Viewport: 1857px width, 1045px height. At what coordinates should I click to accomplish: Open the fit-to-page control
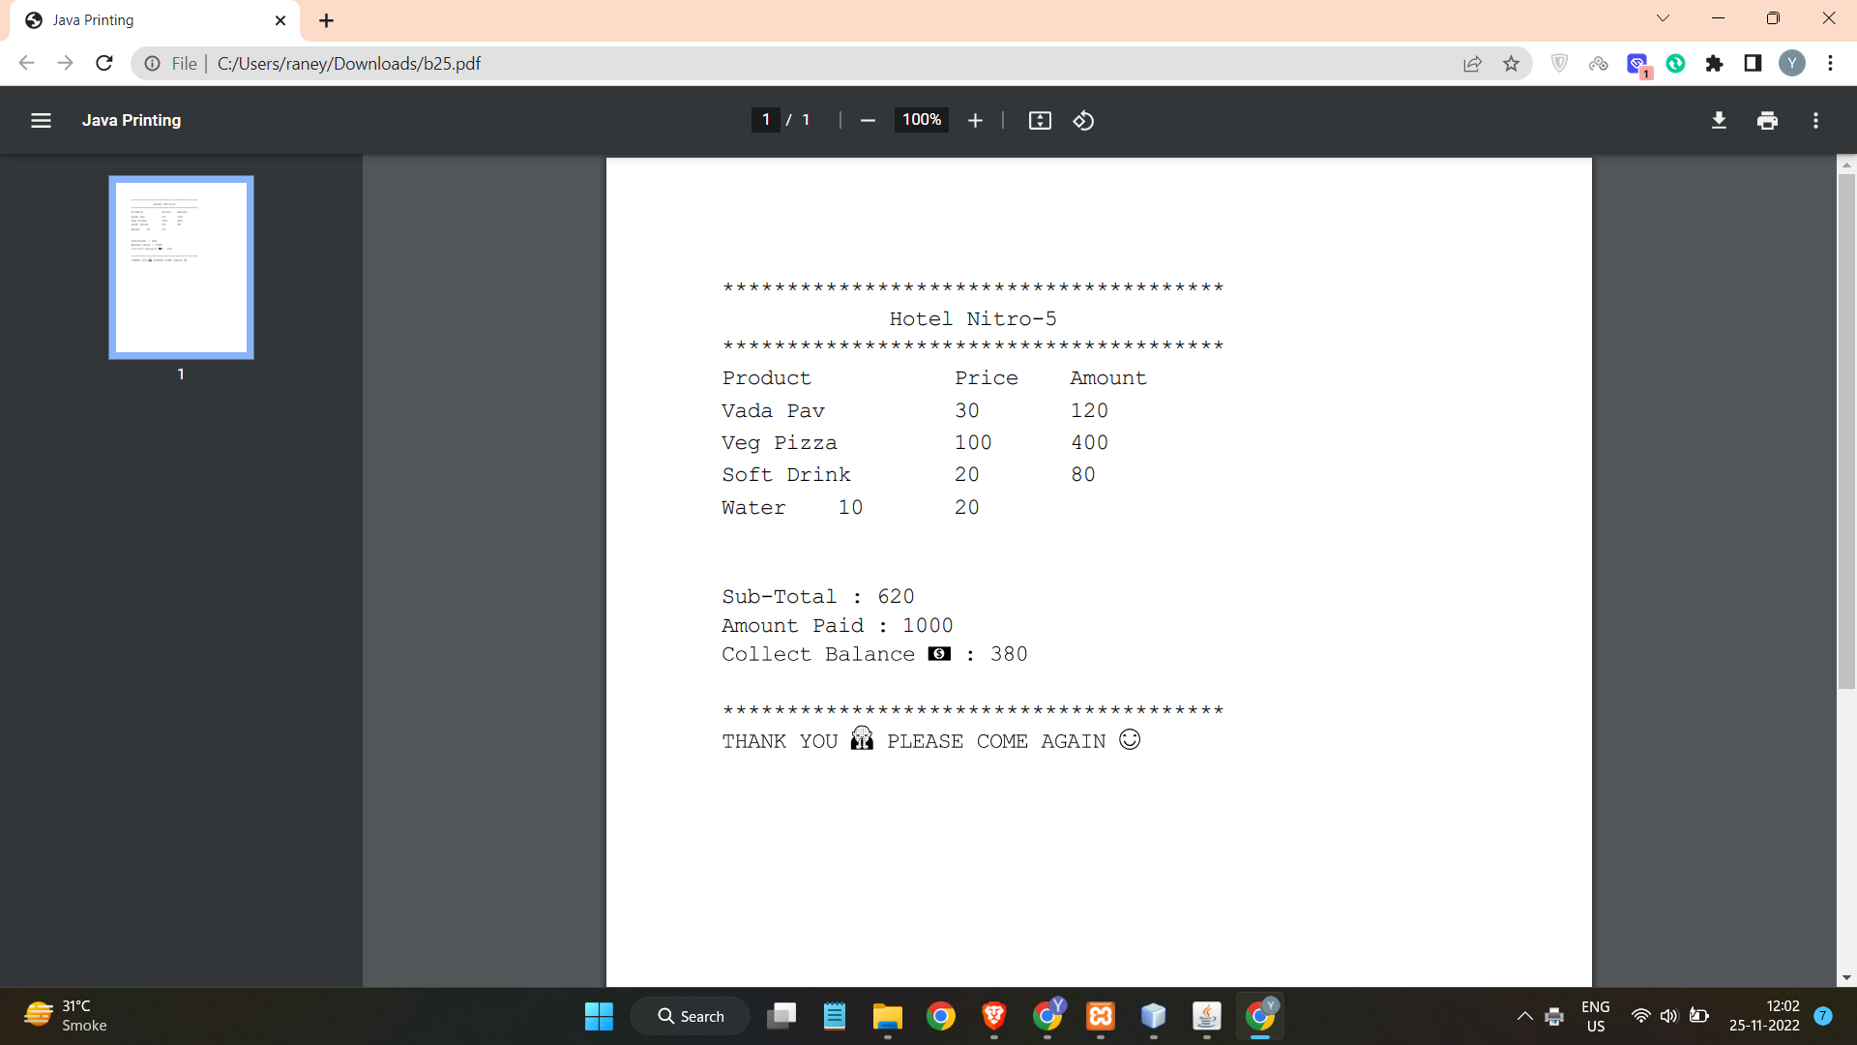tap(1040, 120)
